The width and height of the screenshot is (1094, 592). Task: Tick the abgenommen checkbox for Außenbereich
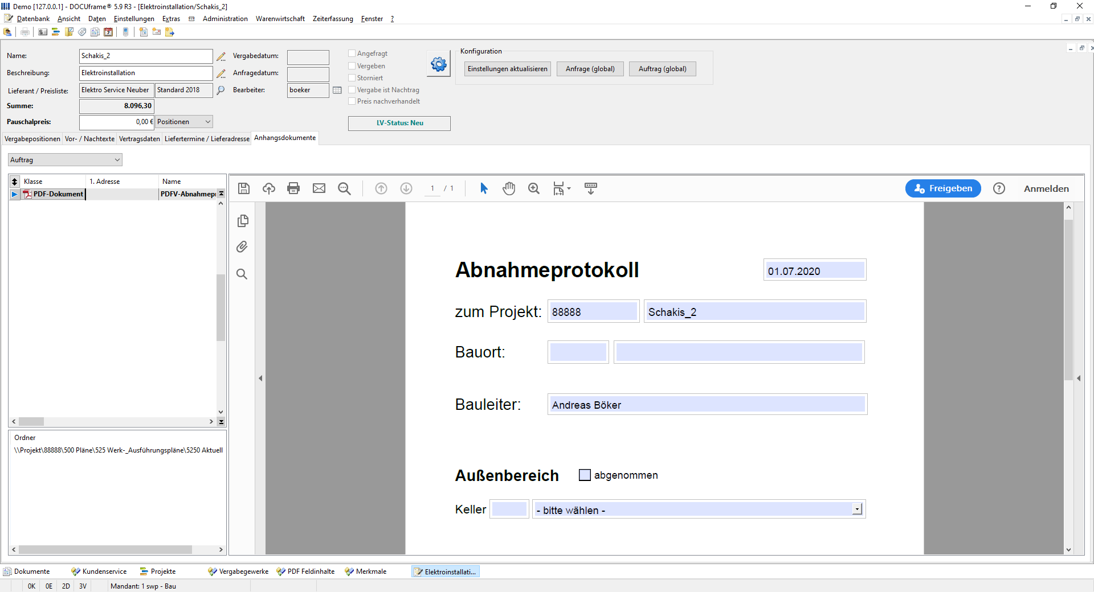585,475
